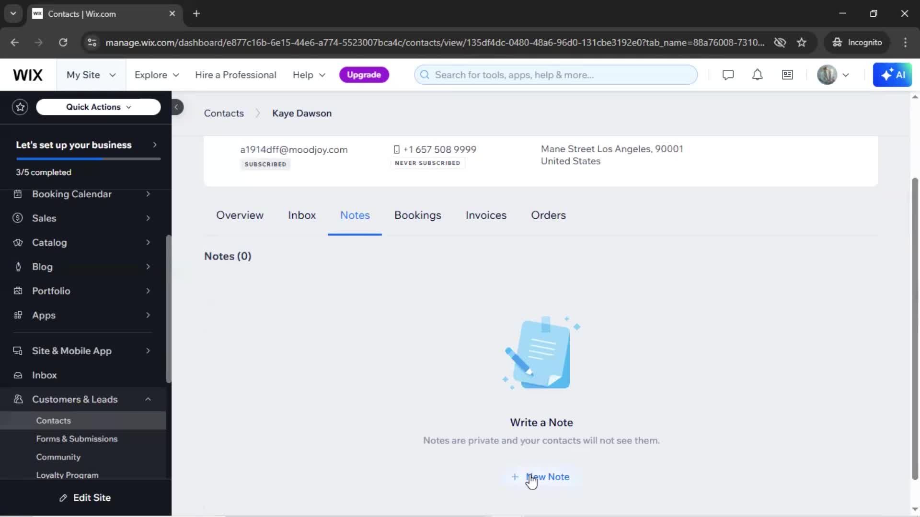Click Hire a Professional link
This screenshot has width=920, height=517.
coord(235,75)
